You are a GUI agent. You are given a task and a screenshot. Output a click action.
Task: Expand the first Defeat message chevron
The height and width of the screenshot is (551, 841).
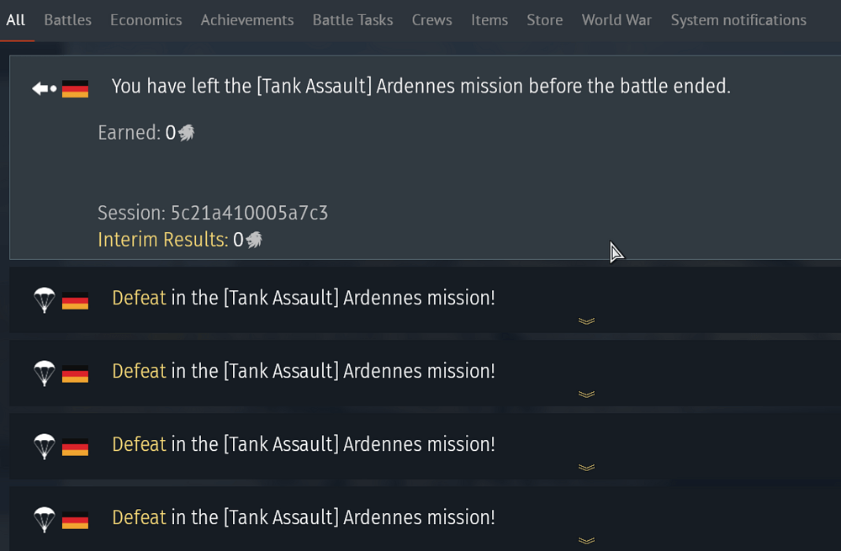coord(586,321)
